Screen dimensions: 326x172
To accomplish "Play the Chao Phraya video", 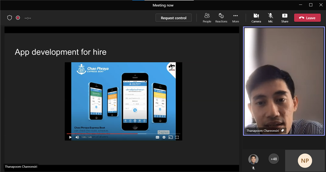I will (70, 137).
